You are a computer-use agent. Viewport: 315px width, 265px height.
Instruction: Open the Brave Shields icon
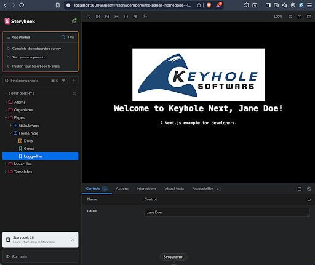[x=209, y=6]
